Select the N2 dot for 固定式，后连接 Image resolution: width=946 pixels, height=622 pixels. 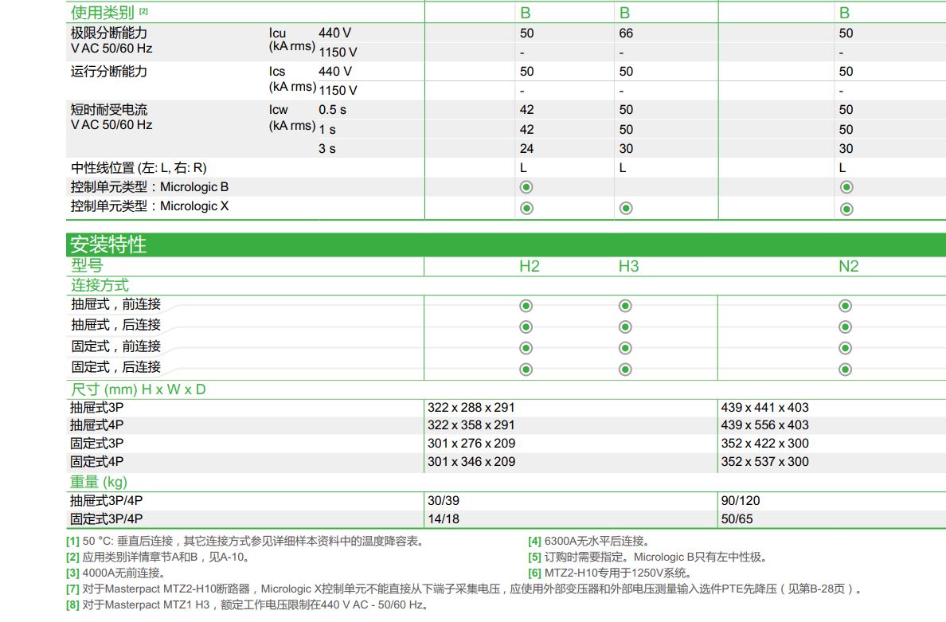tap(845, 370)
